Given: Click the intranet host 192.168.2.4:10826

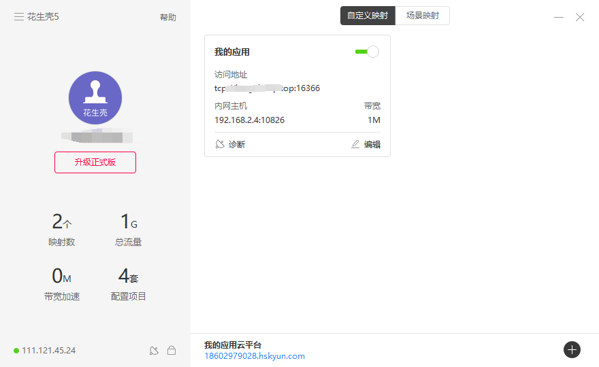Looking at the screenshot, I should click(x=249, y=120).
